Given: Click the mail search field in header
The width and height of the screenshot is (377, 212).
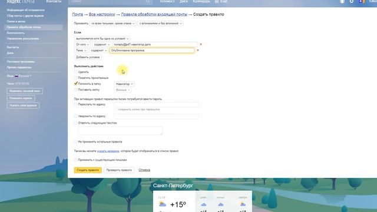Looking at the screenshot, I should click(110, 1).
